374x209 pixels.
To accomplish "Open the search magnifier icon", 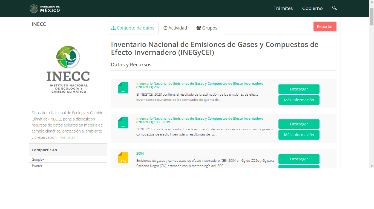I will coord(334,8).
